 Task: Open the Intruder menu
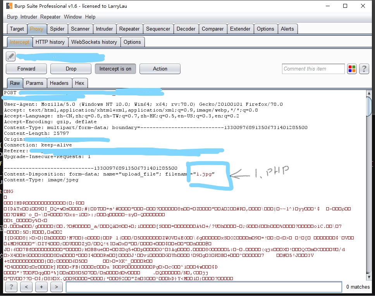point(29,17)
